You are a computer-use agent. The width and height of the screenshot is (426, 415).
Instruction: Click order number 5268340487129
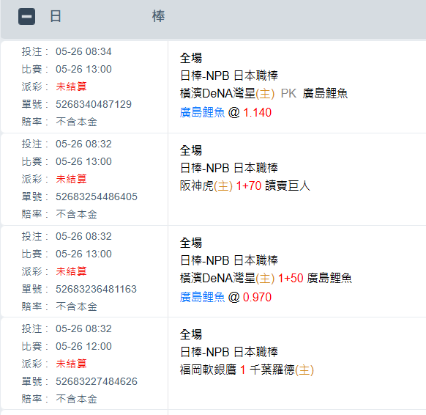pyautogui.click(x=94, y=104)
